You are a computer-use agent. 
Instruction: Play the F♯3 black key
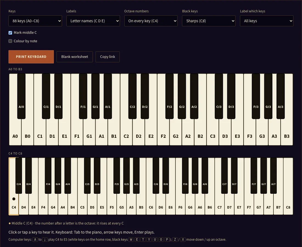[256, 96]
